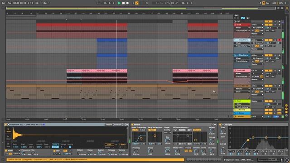Open the quantization menu showing 1 Bar
Viewport: 290px width, 163px height.
pyautogui.click(x=46, y=3)
